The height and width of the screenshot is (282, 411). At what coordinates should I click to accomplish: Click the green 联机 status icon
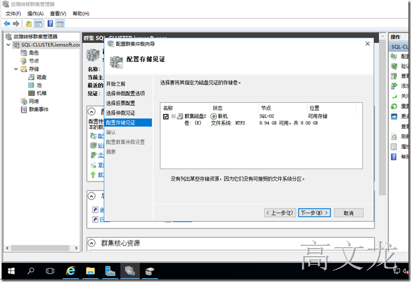pos(214,116)
